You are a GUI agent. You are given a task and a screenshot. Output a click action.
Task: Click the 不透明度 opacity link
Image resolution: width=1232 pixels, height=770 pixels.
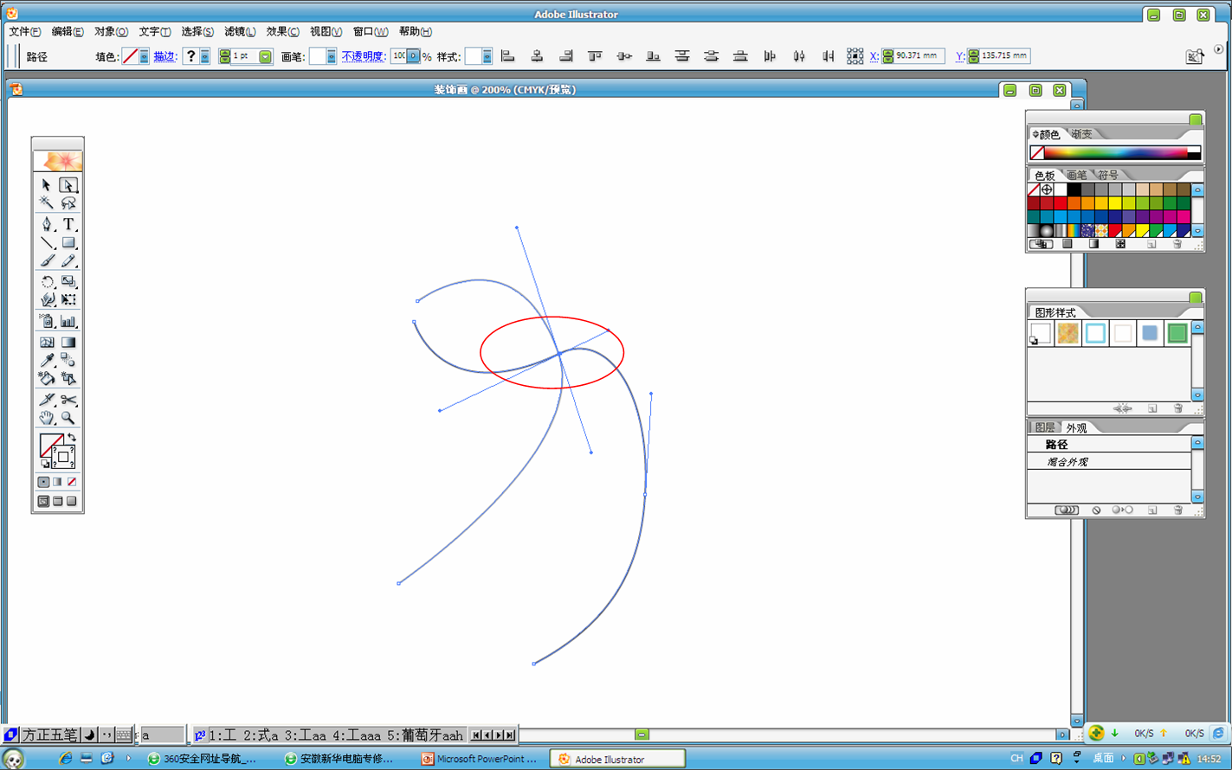[363, 56]
